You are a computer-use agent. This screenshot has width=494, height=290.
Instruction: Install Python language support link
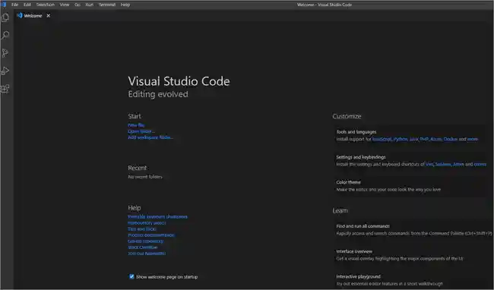(x=401, y=139)
